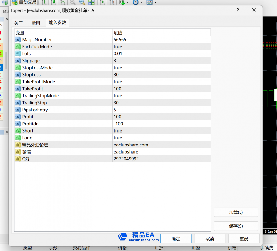The height and width of the screenshot is (251, 277).
Task: Select the EachTickMode true value cell
Action: coord(161,47)
